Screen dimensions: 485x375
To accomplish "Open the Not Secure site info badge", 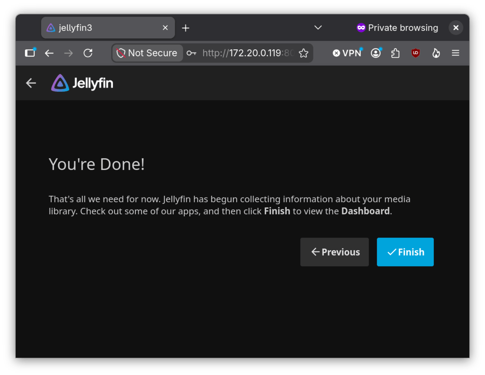I will tap(147, 53).
